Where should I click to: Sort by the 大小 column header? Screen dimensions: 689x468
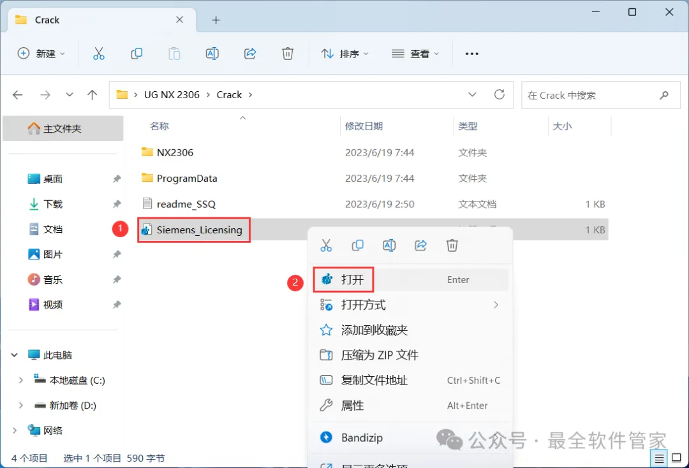pos(562,126)
